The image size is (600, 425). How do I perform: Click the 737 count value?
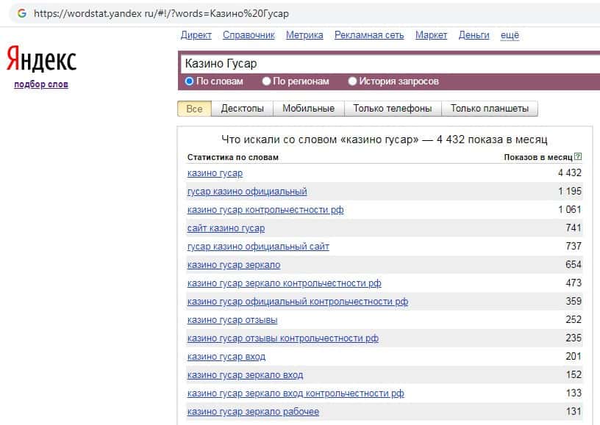[x=574, y=247]
